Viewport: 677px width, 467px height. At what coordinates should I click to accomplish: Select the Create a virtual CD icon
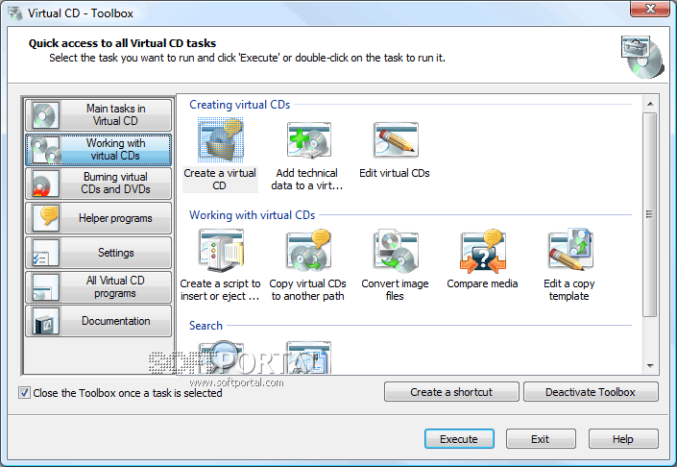coord(220,141)
